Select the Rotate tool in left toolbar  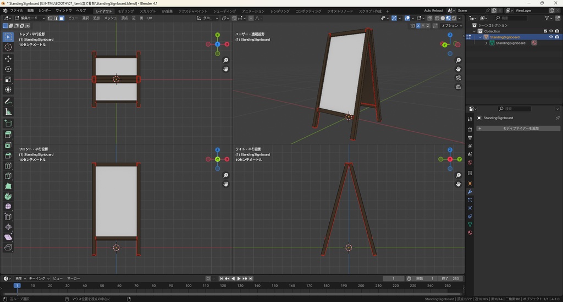(8, 69)
